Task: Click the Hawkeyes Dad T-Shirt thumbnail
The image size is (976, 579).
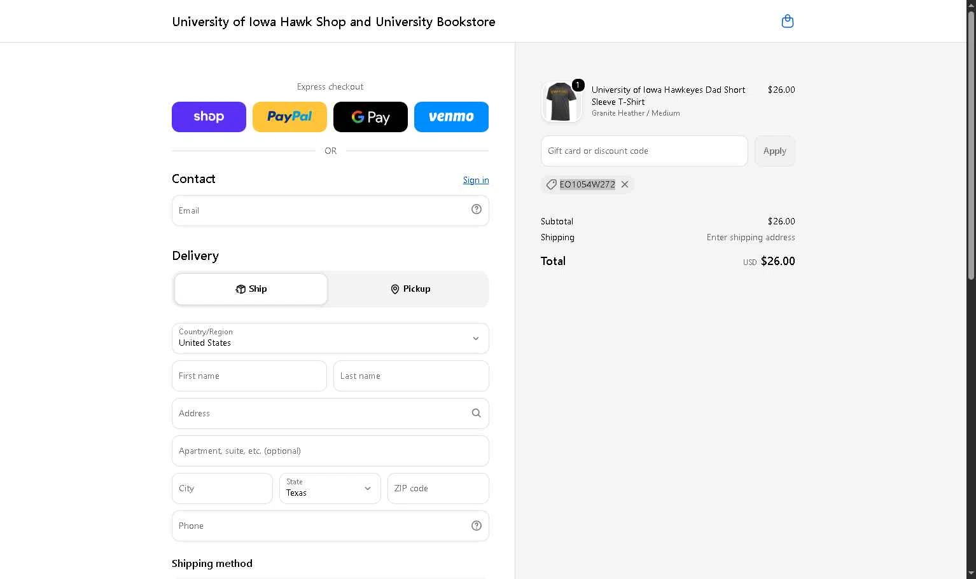Action: [x=561, y=102]
